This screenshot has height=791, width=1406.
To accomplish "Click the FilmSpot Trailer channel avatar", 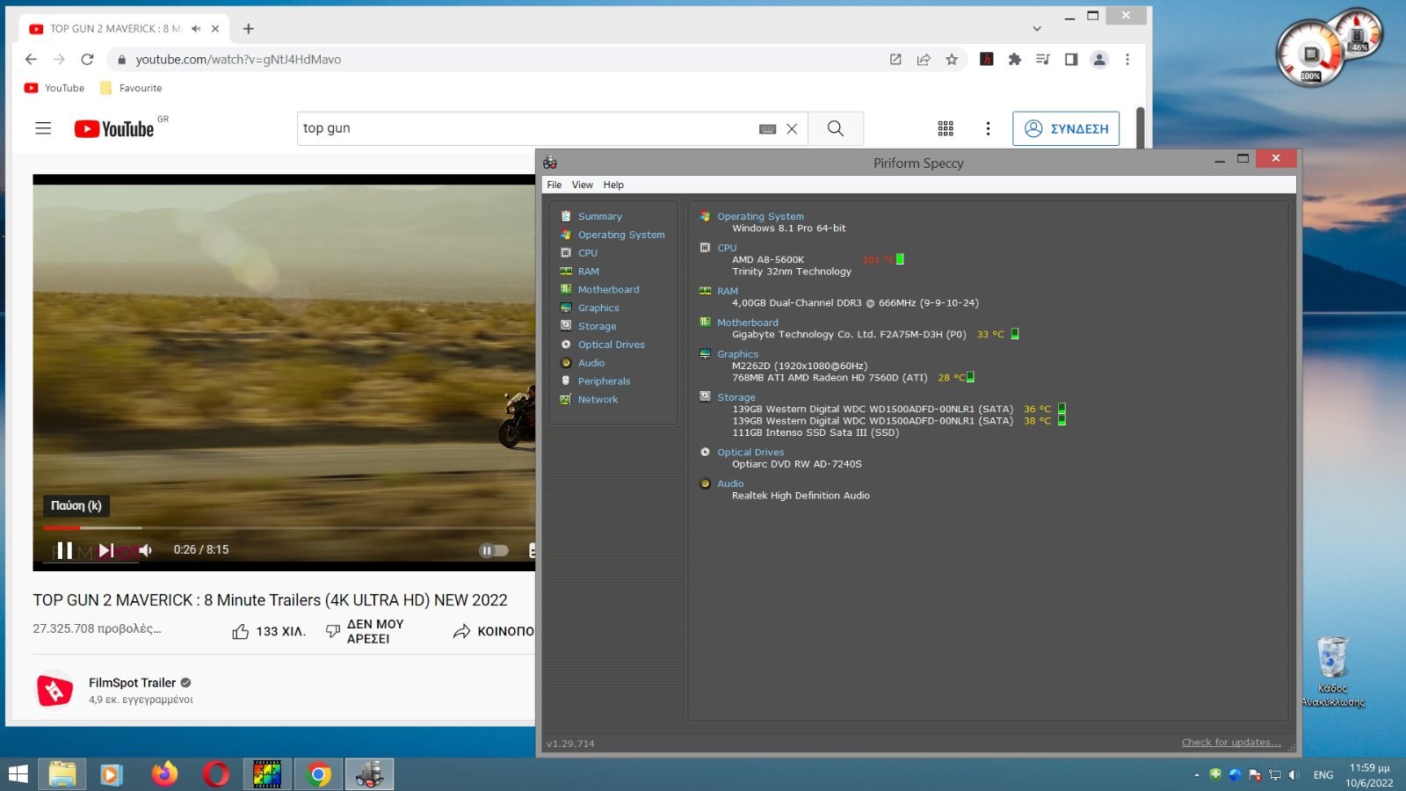I will pyautogui.click(x=54, y=691).
